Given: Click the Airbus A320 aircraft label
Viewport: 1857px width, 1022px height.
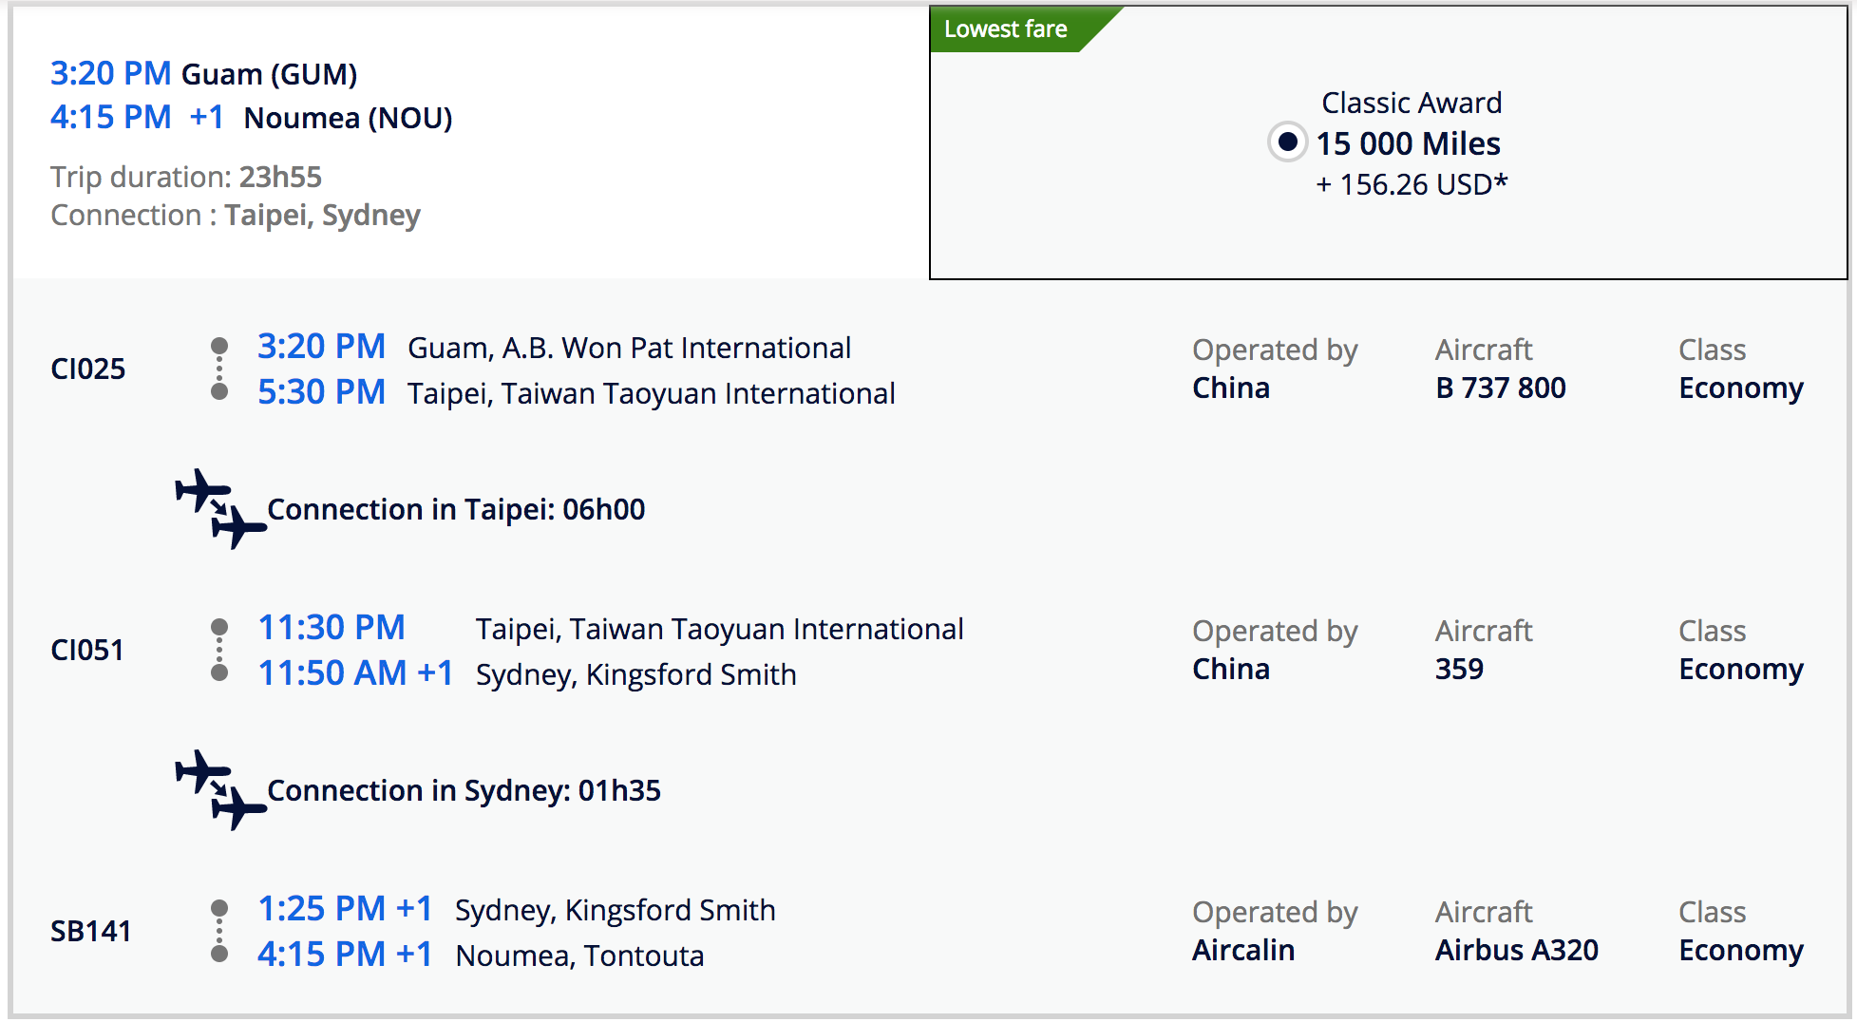Looking at the screenshot, I should (x=1516, y=950).
